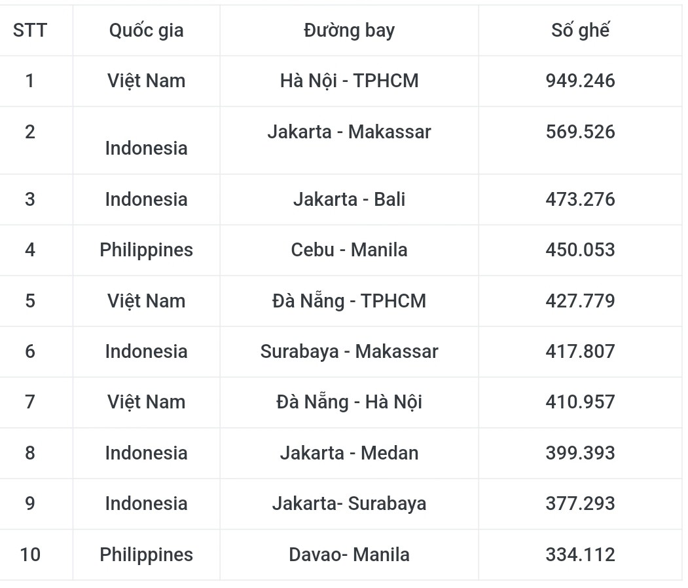
Task: Click the seat count 399.393
Action: coord(580,453)
